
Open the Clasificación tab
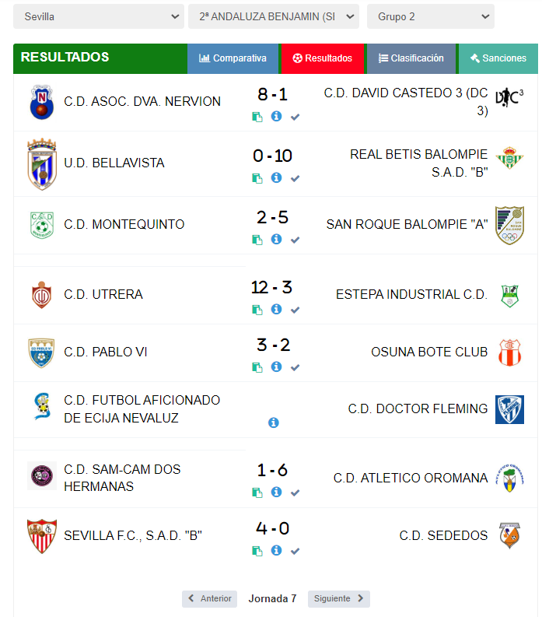pos(411,58)
